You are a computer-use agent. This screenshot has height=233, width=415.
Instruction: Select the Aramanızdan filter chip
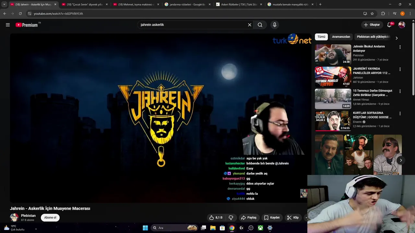pyautogui.click(x=341, y=37)
